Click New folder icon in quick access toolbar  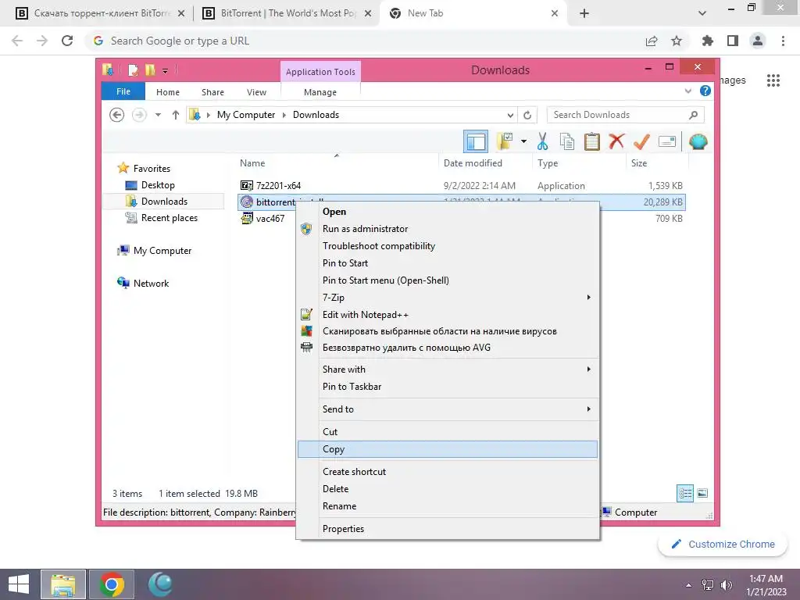pos(150,70)
